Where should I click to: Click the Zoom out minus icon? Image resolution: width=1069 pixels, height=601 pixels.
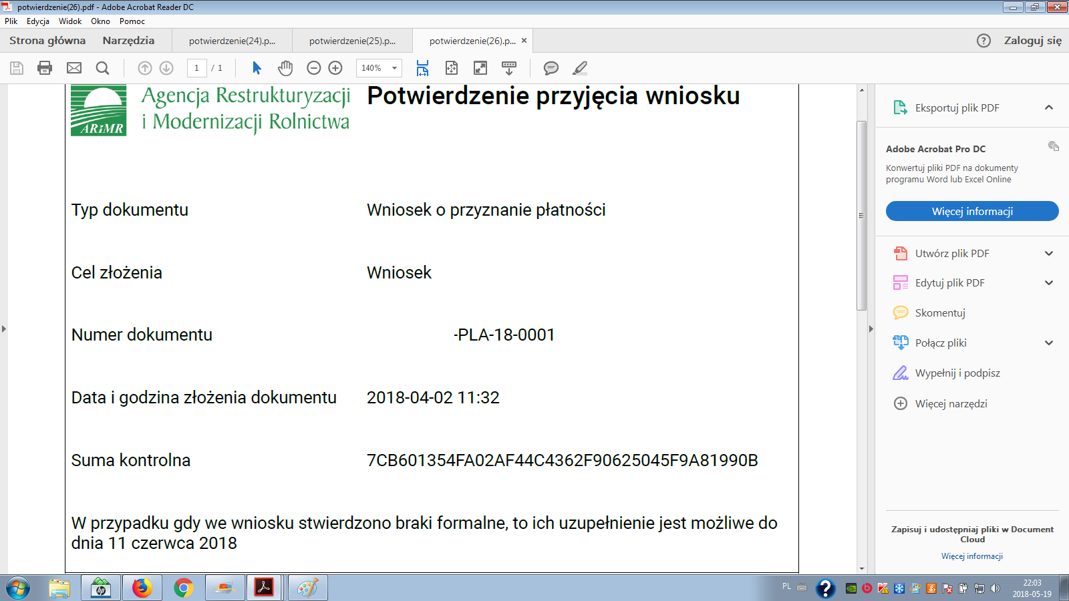point(313,68)
